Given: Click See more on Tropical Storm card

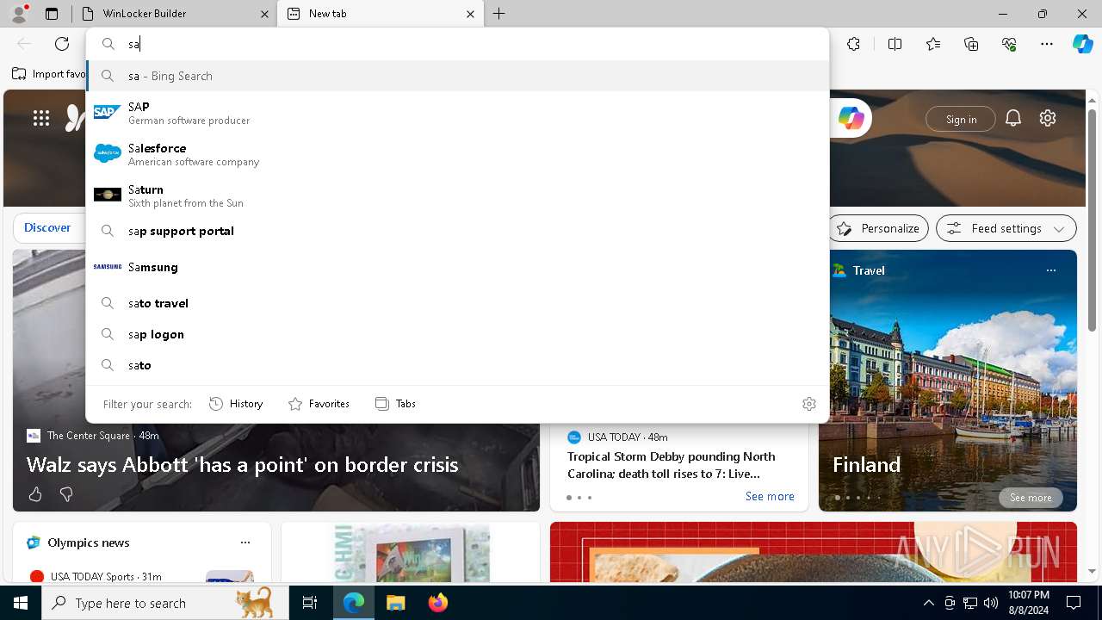Looking at the screenshot, I should pos(770,496).
